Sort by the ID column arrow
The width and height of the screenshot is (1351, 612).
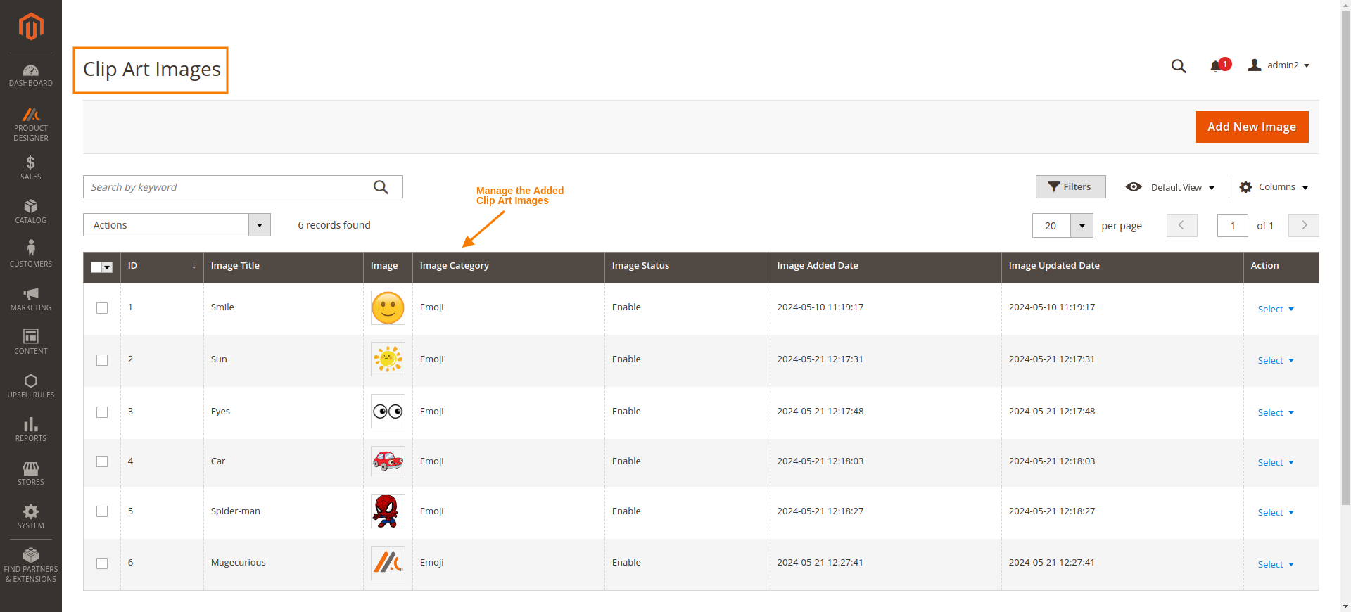click(194, 266)
